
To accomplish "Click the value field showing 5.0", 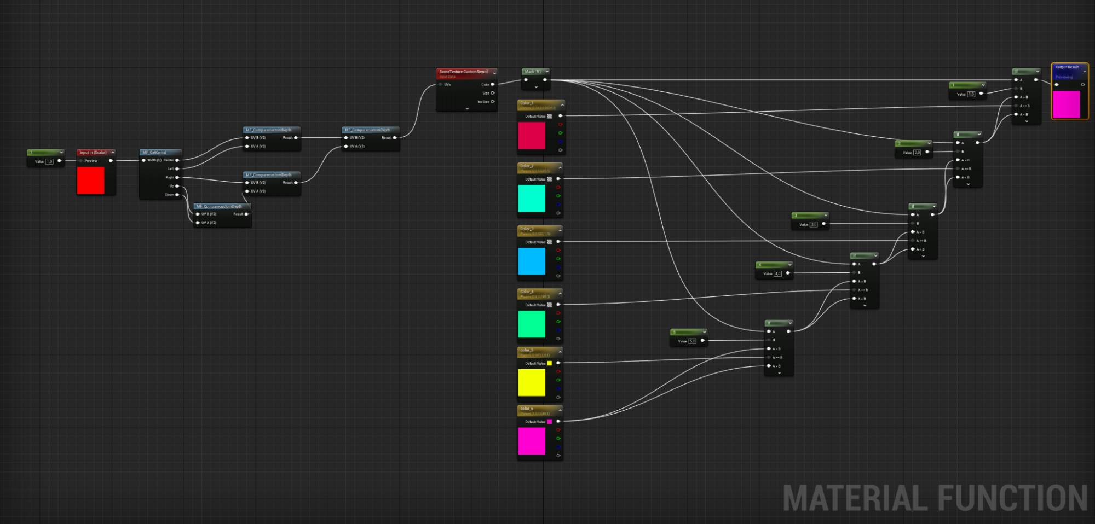I will (692, 341).
